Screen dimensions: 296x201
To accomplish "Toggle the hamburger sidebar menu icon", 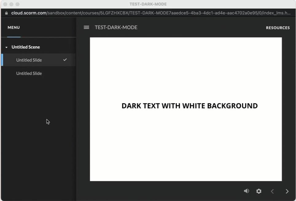I will pos(86,27).
